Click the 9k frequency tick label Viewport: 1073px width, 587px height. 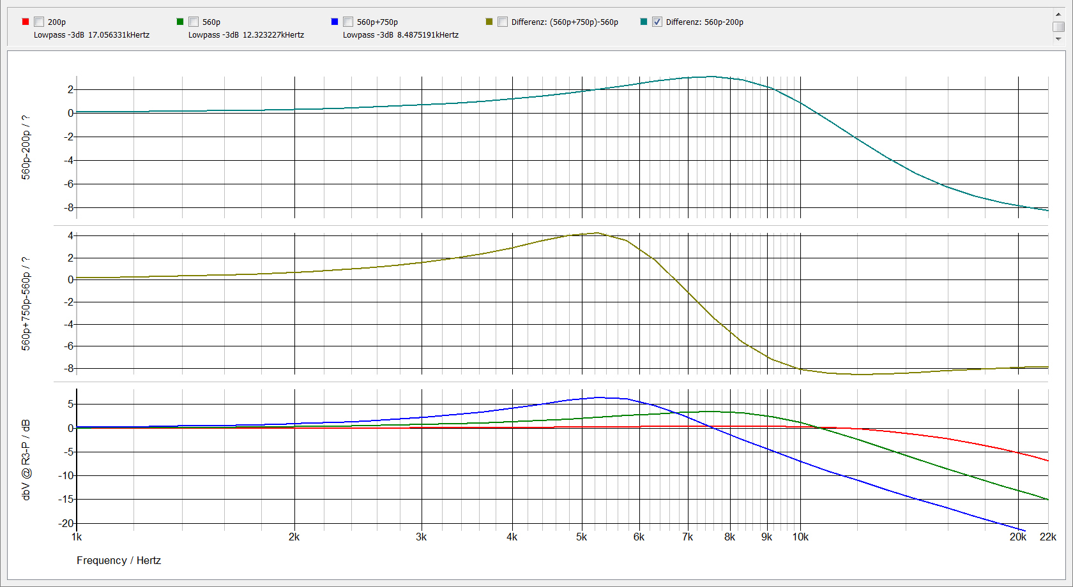[x=767, y=537]
